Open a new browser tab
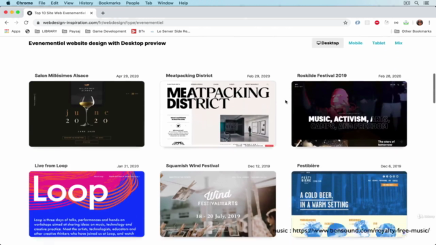 pos(103,13)
